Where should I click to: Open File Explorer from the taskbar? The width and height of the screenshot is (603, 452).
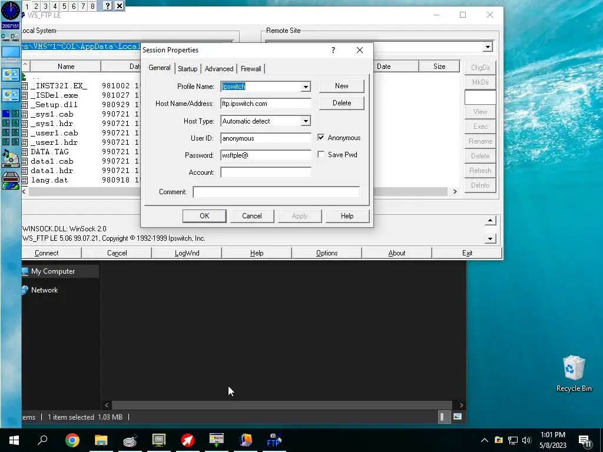pos(101,440)
